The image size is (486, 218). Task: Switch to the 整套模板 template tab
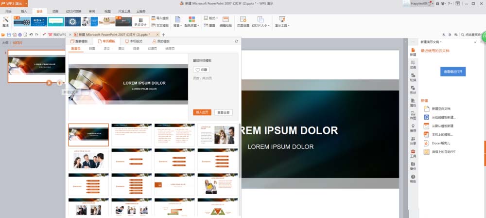pos(82,41)
